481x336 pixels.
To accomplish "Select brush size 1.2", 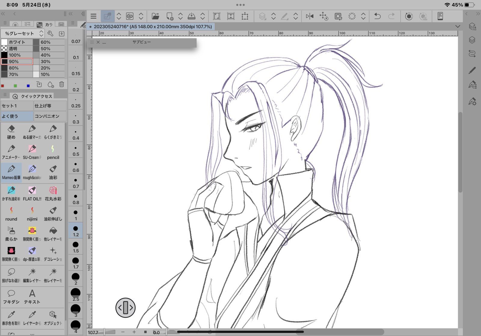I will (76, 231).
